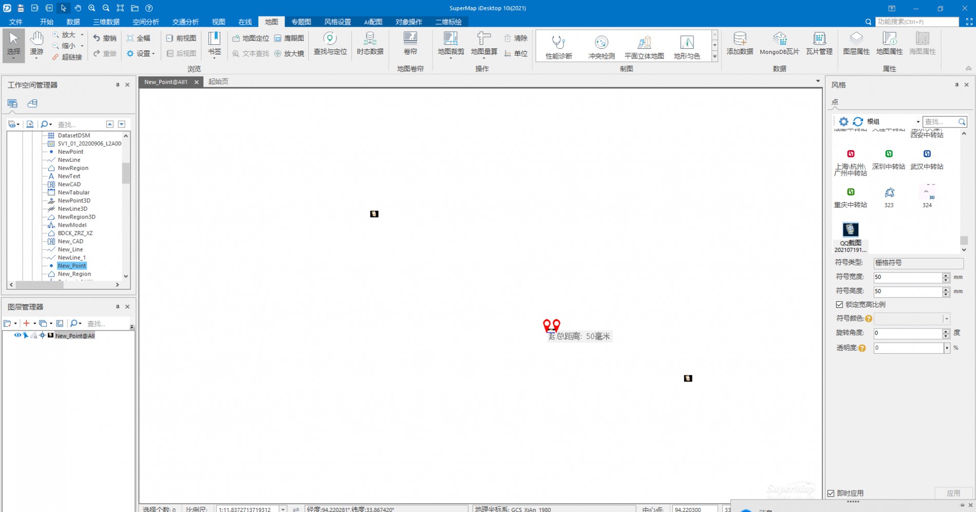Open the 透明度 transparency slider arrow
Image resolution: width=976 pixels, height=512 pixels.
947,348
